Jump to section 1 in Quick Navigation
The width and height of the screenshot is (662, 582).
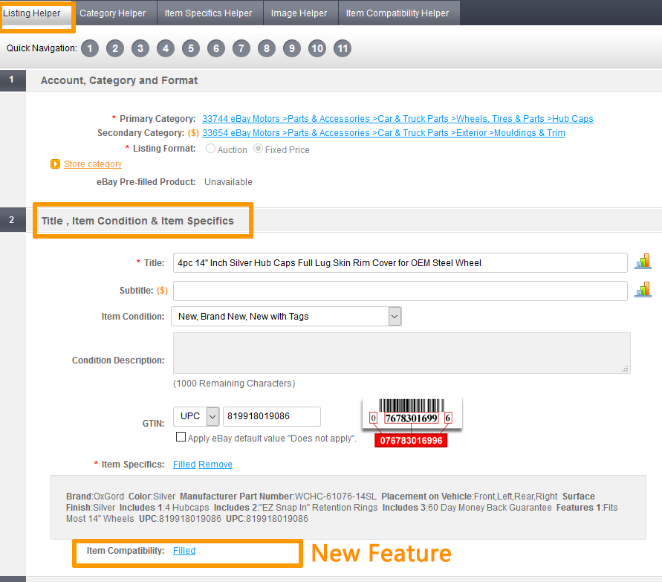pyautogui.click(x=89, y=49)
